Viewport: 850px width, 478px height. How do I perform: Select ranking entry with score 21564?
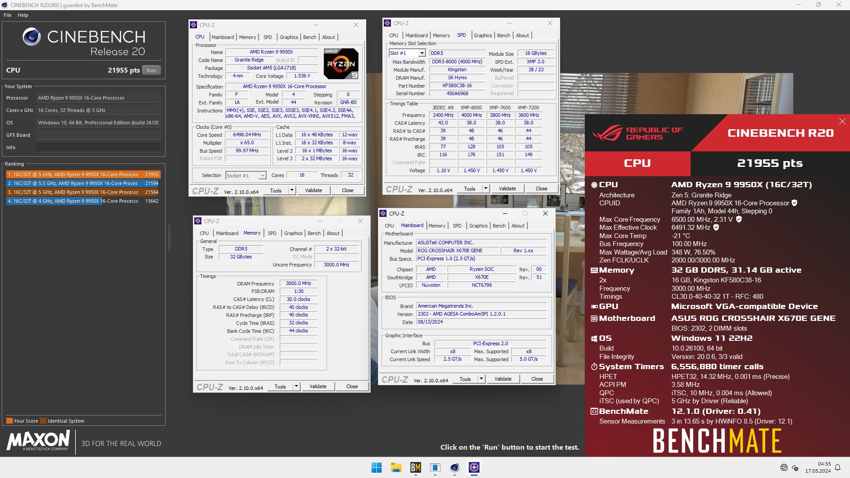click(x=83, y=192)
